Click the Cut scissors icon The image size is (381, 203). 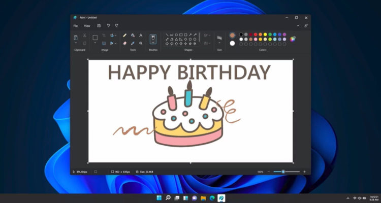(84, 36)
